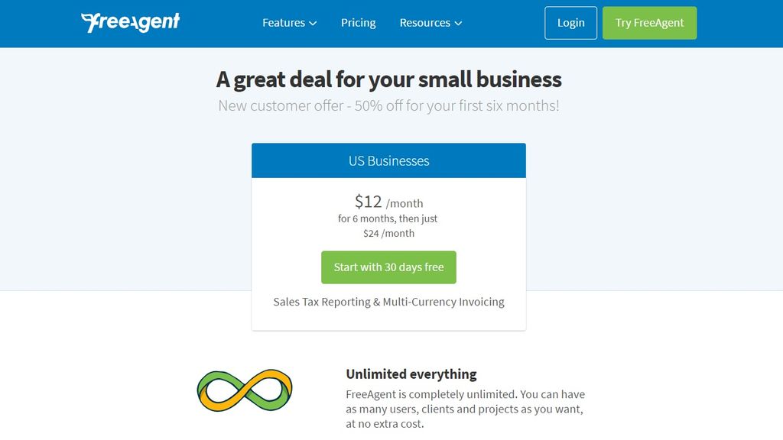Select Pricing in the navigation bar
This screenshot has height=440, width=783.
[x=358, y=23]
